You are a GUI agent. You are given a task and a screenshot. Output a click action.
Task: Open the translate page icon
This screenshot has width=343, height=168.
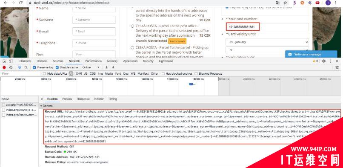(x=277, y=3)
